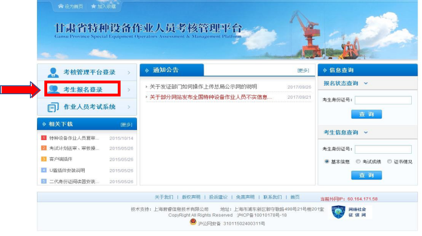Collapse the 报名状态查询 section chevron

click(x=366, y=83)
